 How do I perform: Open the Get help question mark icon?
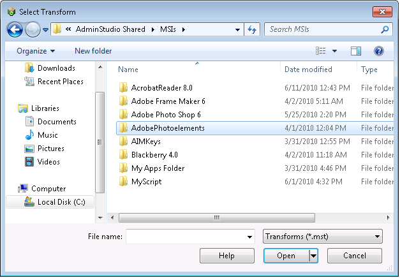pos(379,51)
